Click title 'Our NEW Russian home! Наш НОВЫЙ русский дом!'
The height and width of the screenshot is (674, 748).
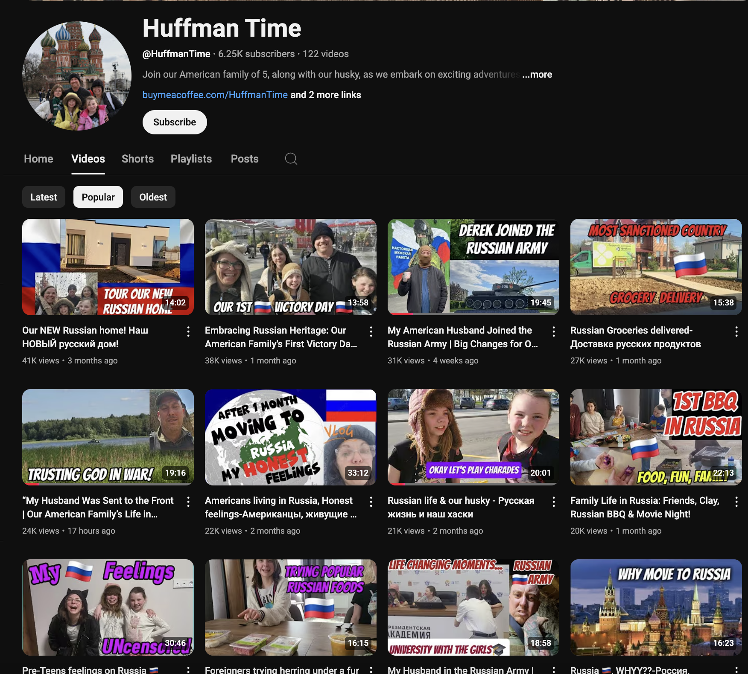pyautogui.click(x=85, y=337)
